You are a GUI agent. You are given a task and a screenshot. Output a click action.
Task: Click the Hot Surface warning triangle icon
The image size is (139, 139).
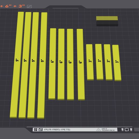click(x=99, y=130)
